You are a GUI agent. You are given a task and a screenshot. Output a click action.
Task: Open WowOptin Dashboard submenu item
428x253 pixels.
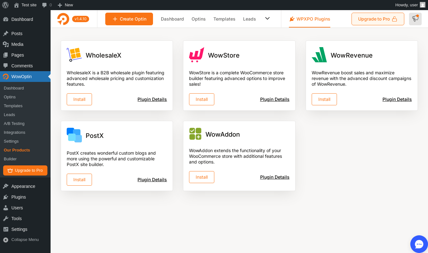click(25, 88)
